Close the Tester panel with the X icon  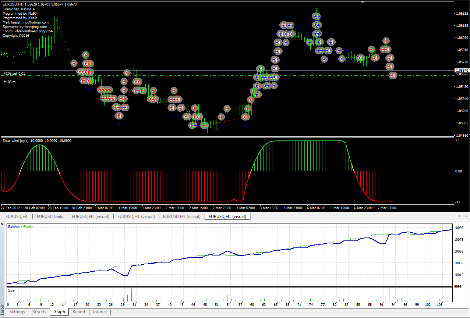pos(2,224)
